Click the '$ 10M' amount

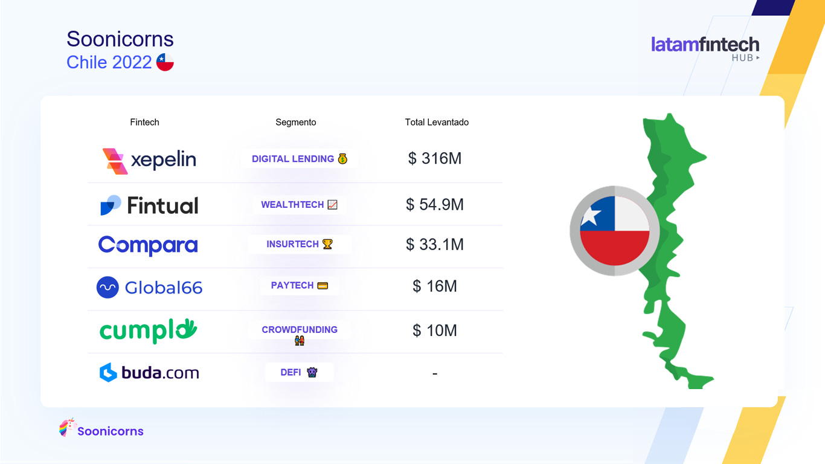click(435, 330)
